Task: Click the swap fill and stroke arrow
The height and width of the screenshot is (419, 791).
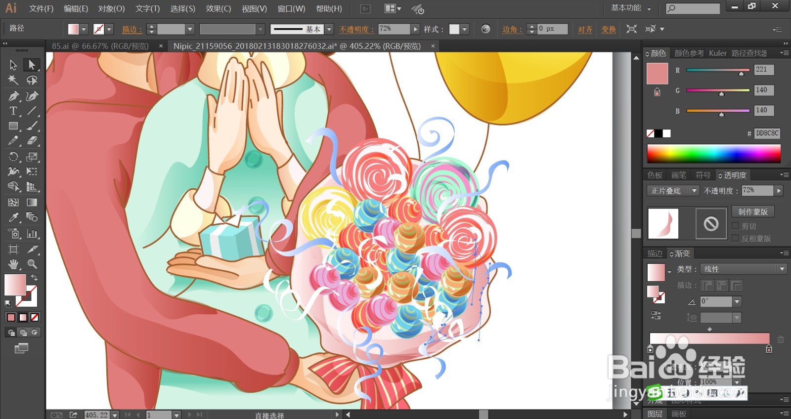Action: (x=34, y=278)
